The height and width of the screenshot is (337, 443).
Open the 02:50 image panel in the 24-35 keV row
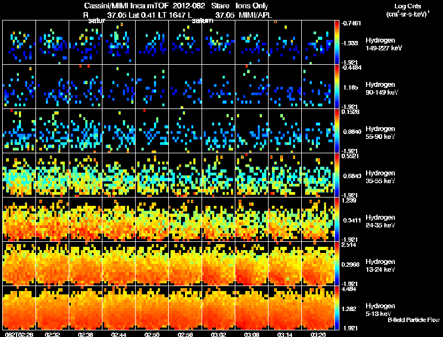click(x=152, y=219)
